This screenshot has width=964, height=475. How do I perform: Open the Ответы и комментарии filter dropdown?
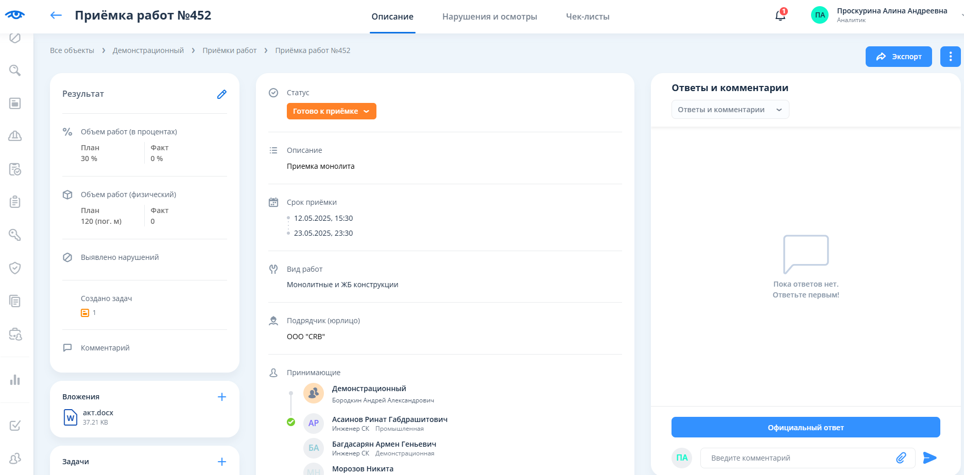click(730, 110)
